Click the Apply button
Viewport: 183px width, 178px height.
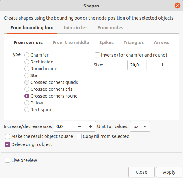pyautogui.click(x=169, y=172)
